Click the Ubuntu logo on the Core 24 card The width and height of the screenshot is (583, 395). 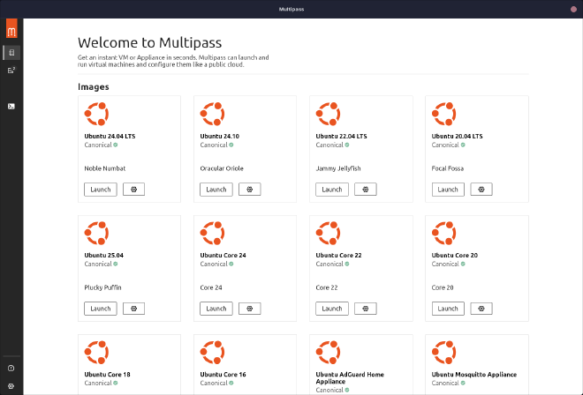212,233
